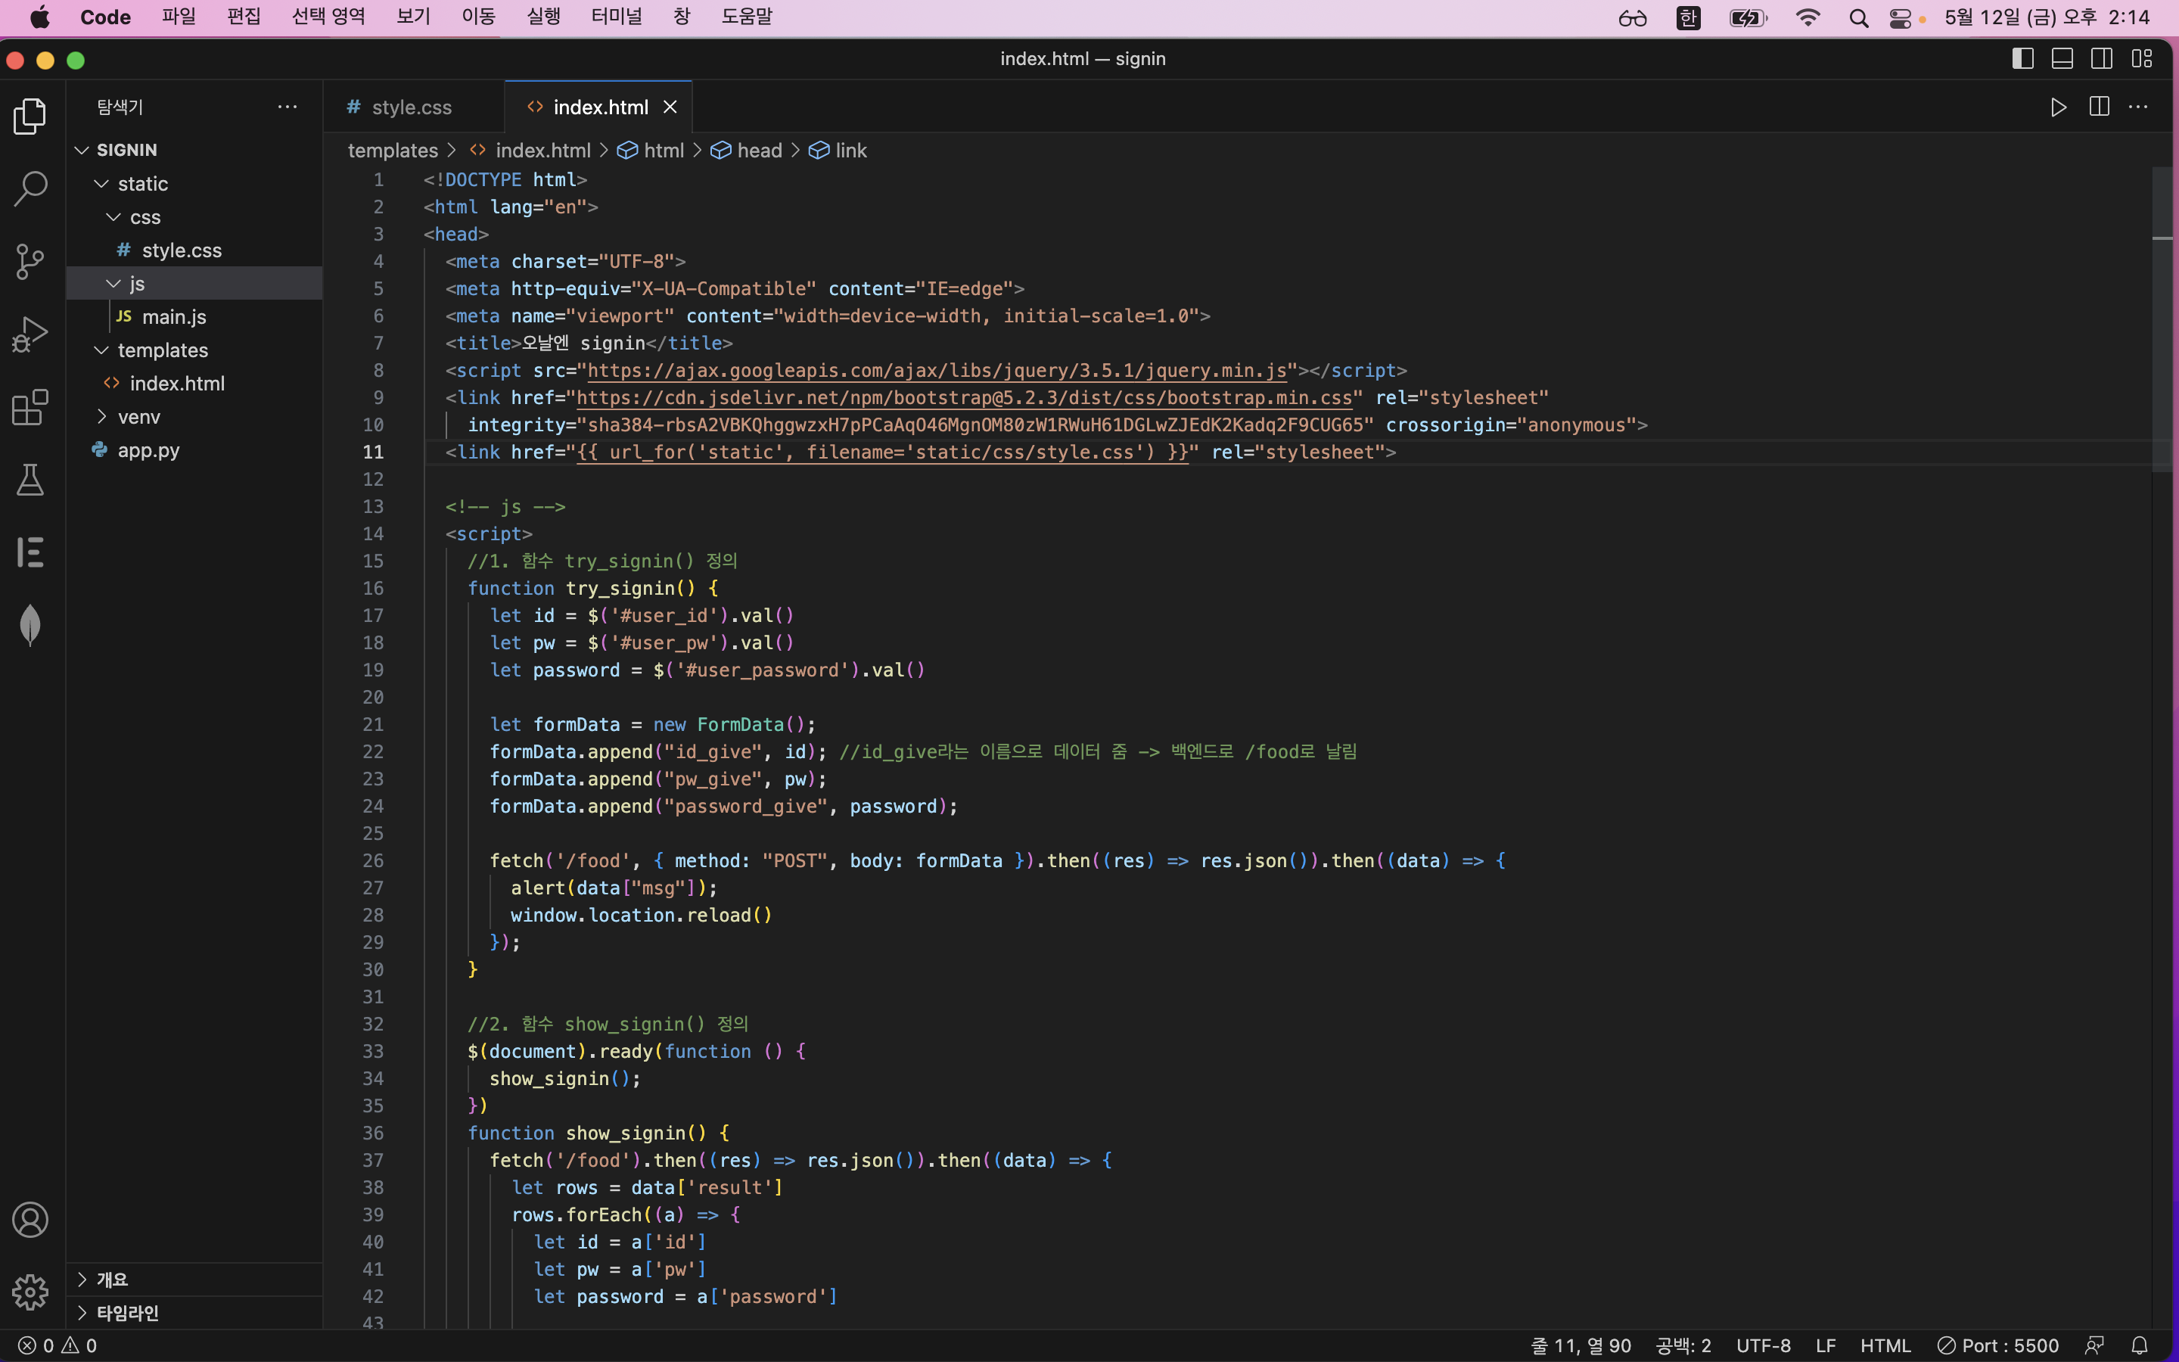Split the editor to the right
The height and width of the screenshot is (1362, 2179).
pos(2099,107)
